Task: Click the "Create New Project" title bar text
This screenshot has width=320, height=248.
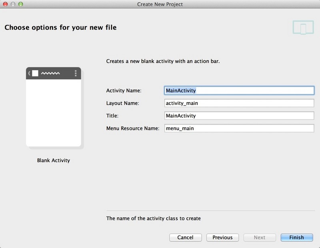Action: [160, 4]
